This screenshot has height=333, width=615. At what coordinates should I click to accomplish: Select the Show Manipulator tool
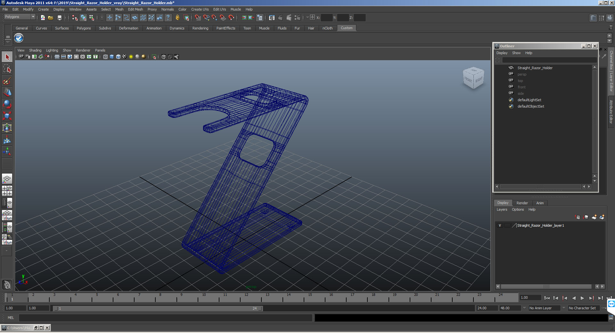coord(7,151)
